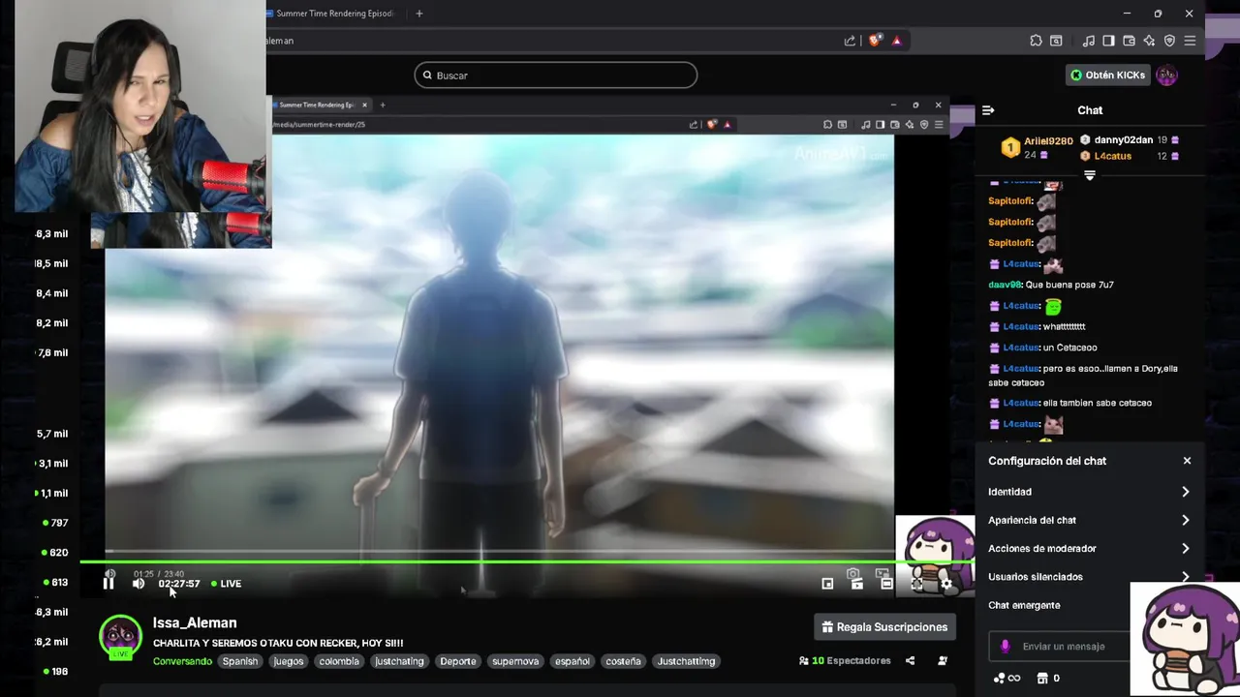Screen dimensions: 1240x697
Task: Select the español tag
Action: coord(572,661)
